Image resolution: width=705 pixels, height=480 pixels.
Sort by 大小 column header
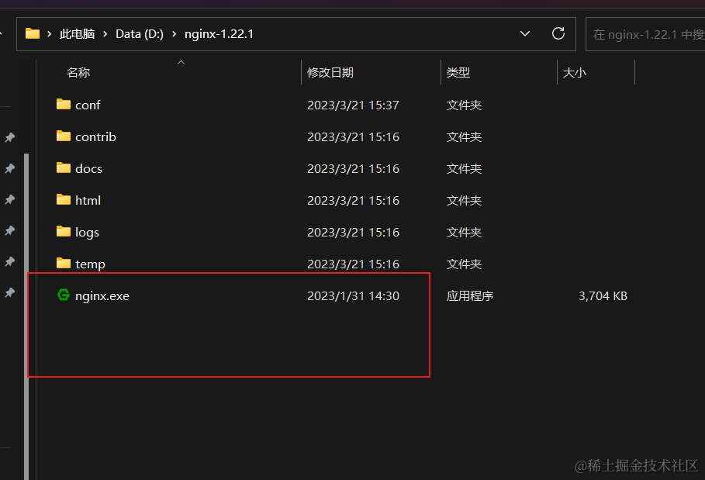[574, 72]
